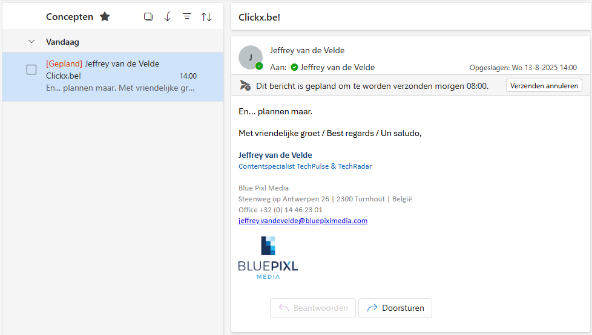The width and height of the screenshot is (592, 335).
Task: Click the 14:00 time in message list
Action: point(188,76)
